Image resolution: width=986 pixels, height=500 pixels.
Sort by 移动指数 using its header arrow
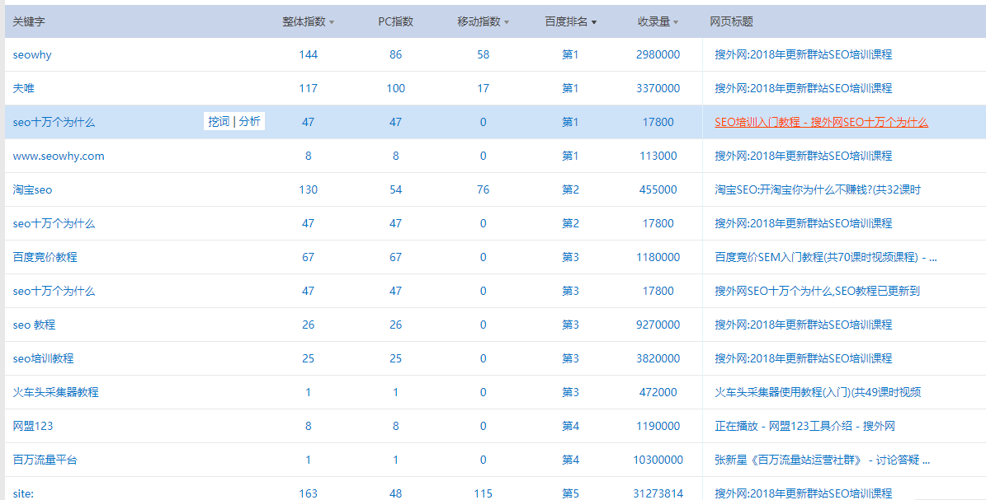click(507, 22)
